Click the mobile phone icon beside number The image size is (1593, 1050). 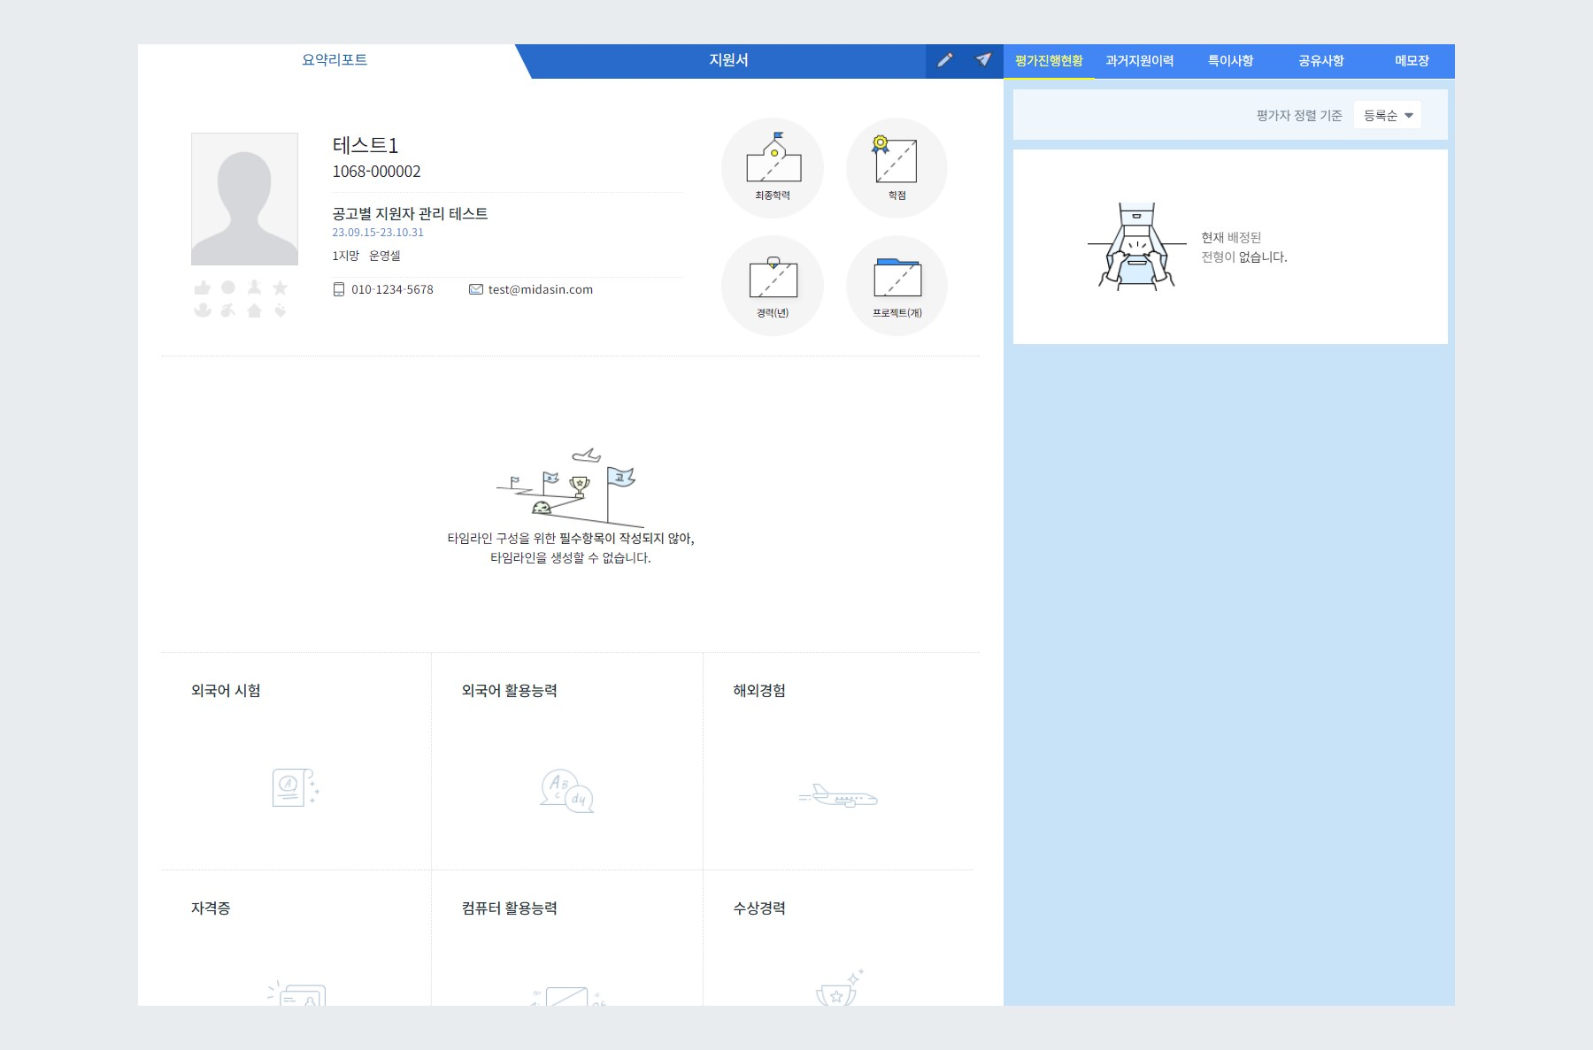338,289
